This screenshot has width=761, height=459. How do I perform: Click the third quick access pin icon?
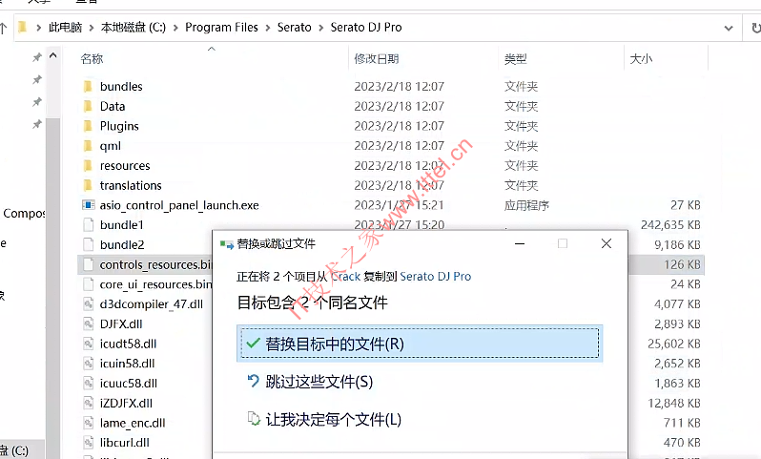pos(37,102)
